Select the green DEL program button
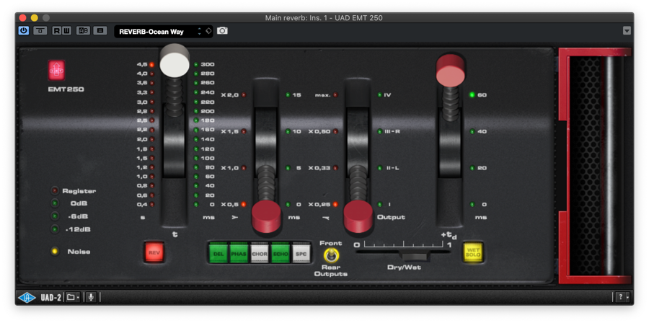The width and height of the screenshot is (649, 323). 218,252
